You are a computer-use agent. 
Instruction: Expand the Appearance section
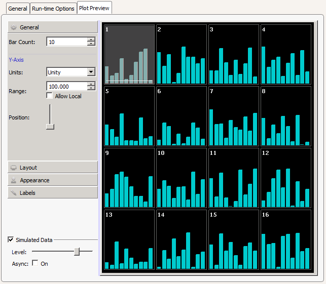(x=53, y=180)
